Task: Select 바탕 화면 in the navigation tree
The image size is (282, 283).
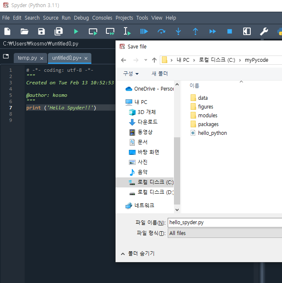Action: (x=144, y=152)
